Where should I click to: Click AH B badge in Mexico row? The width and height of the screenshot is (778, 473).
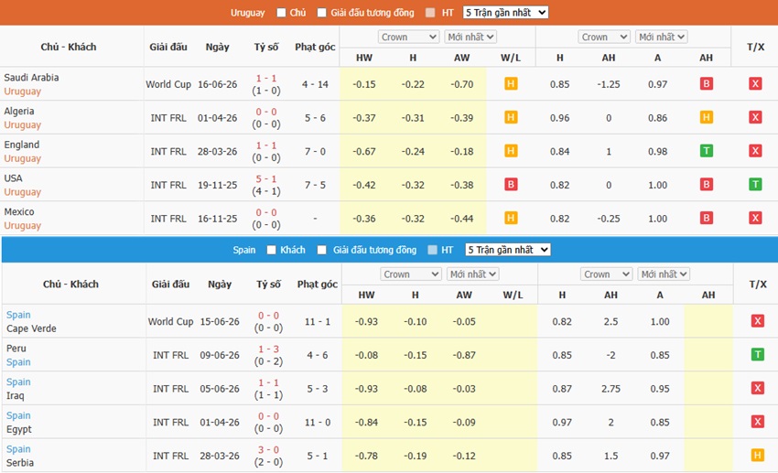(x=706, y=218)
